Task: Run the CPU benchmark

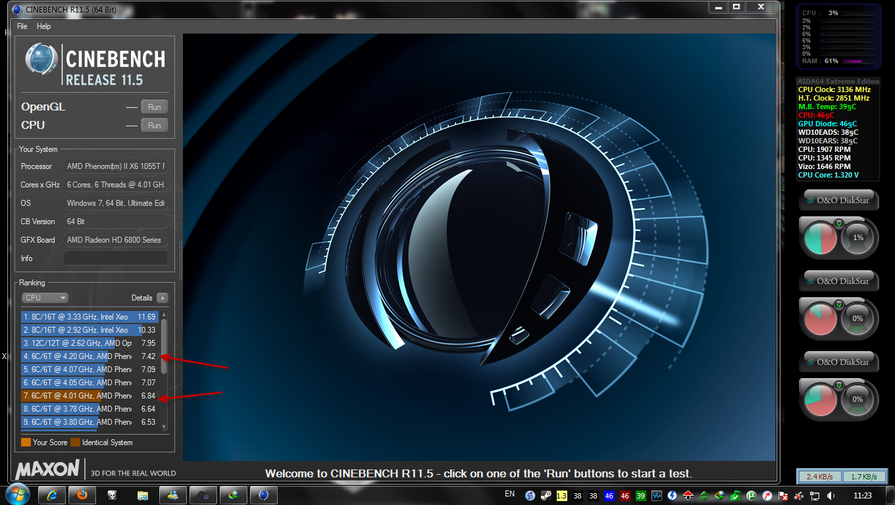Action: tap(154, 126)
